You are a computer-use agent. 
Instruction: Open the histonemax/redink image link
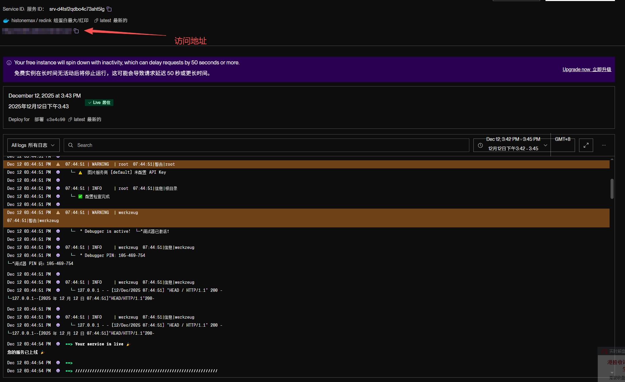pyautogui.click(x=32, y=20)
